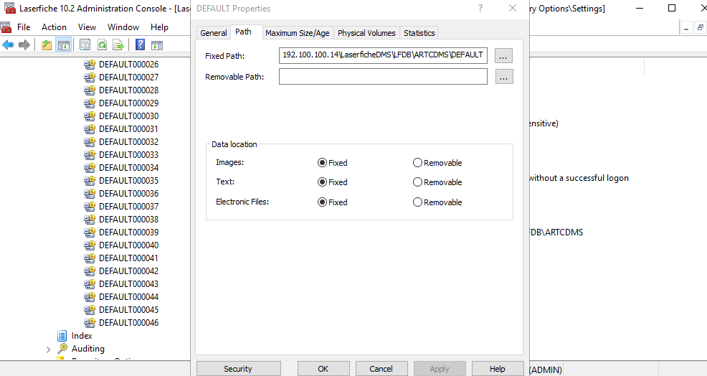Click the blue Help question mark icon

141,44
